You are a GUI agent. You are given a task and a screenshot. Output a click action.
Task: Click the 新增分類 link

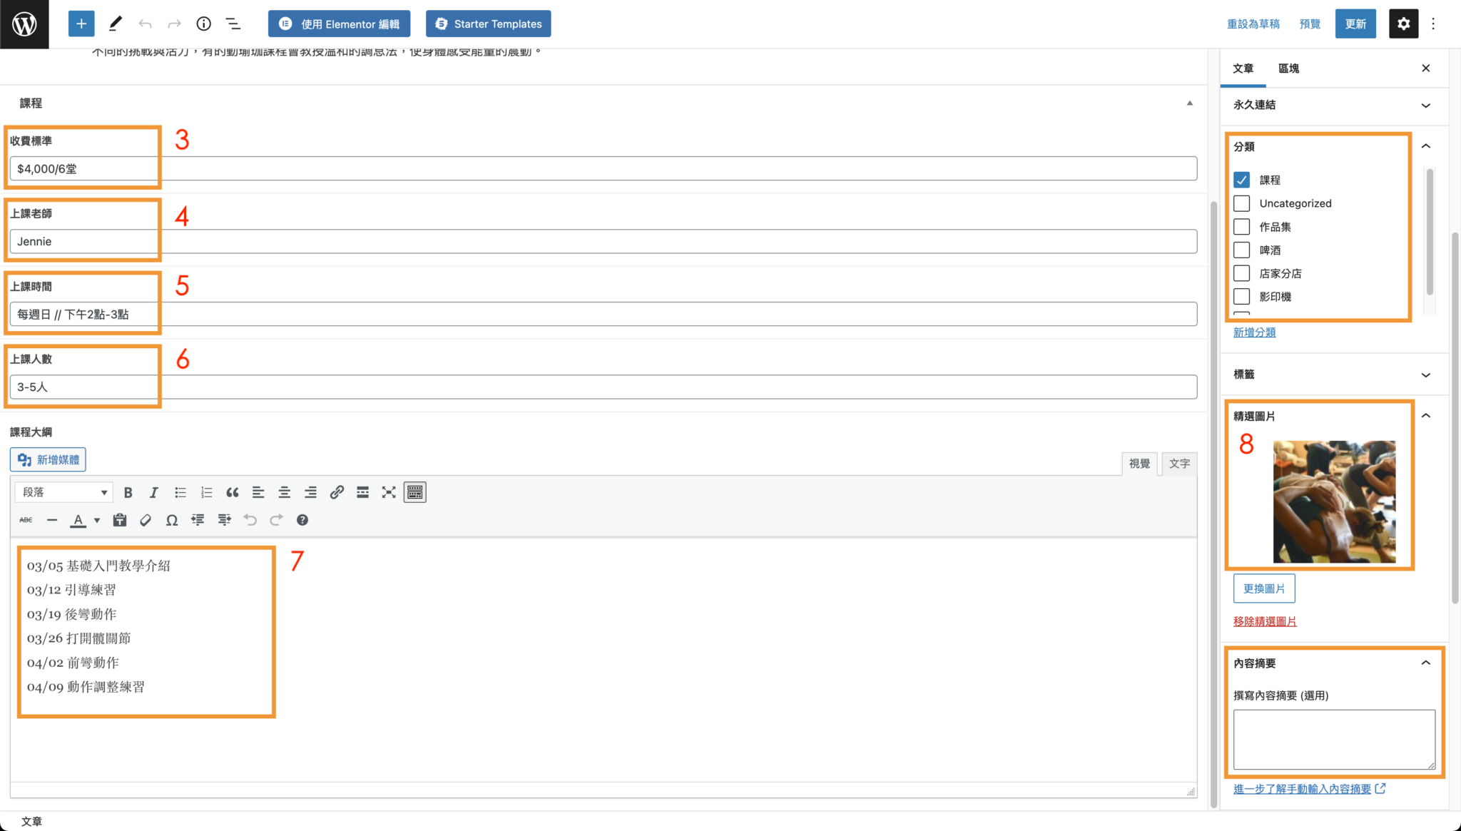click(x=1254, y=332)
